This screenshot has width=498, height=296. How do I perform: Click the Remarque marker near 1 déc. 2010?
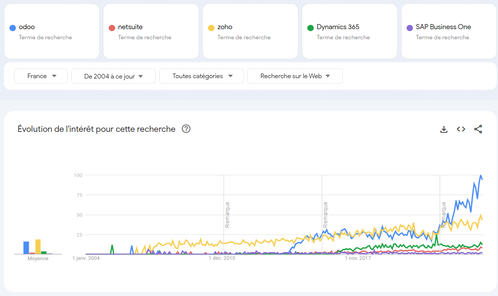point(227,215)
